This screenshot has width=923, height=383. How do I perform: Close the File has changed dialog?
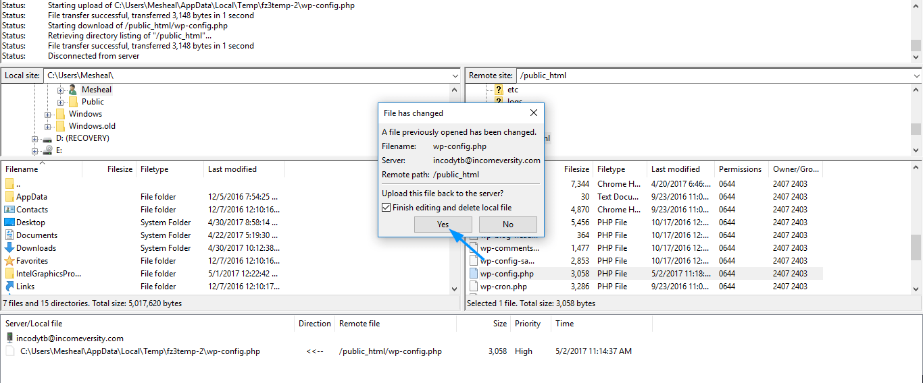pos(533,113)
